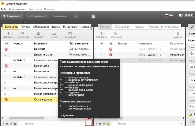Screen dimensions: 195x126
Task: Toggle filter funnel icon in campaigns bottom bar
Action: pos(3,124)
